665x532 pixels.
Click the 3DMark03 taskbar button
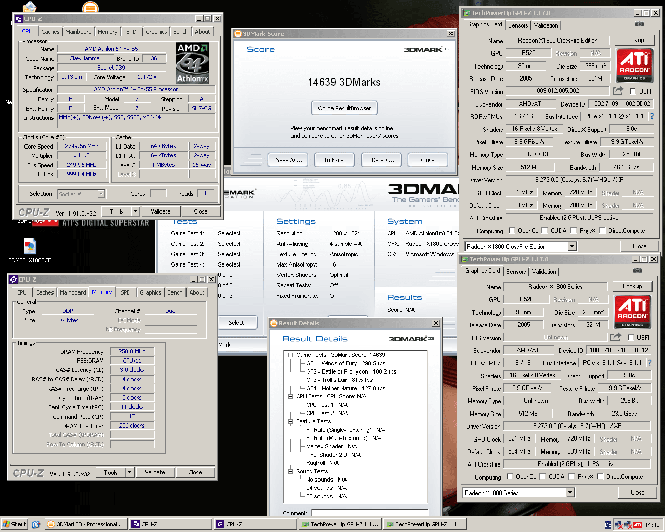(86, 524)
